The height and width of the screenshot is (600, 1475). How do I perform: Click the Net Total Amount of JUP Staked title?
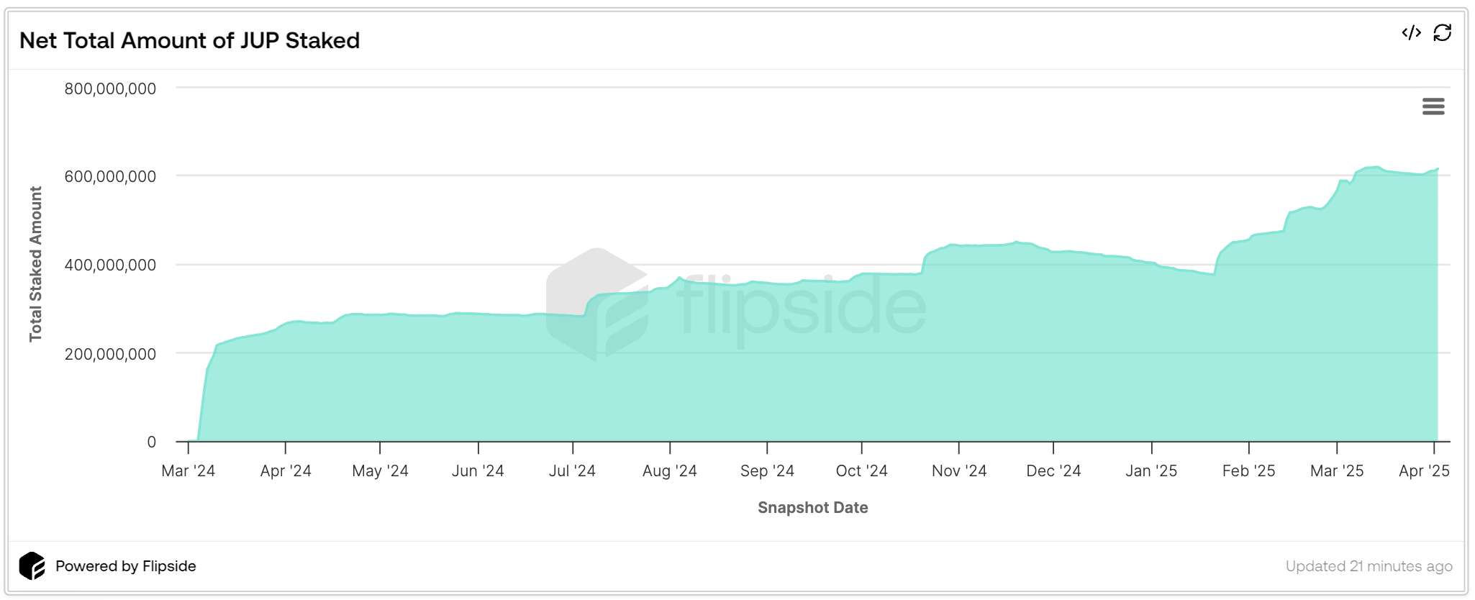[x=189, y=40]
